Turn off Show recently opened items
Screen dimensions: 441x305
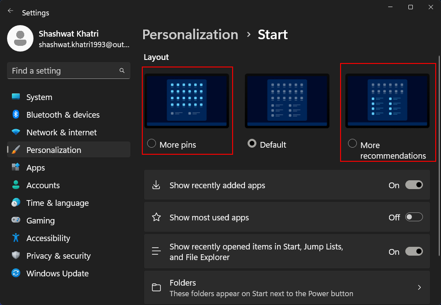(x=413, y=251)
